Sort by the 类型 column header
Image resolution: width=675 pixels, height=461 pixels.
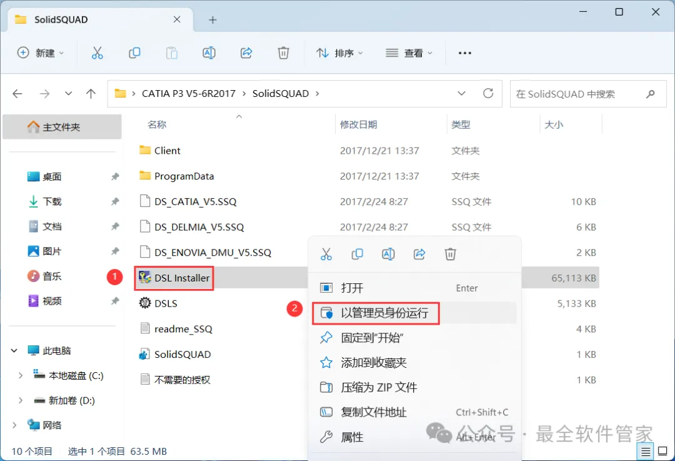[x=461, y=124]
